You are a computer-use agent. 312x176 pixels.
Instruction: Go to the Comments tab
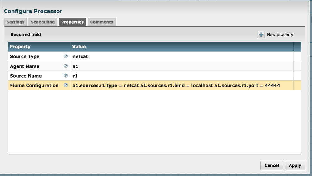point(102,22)
